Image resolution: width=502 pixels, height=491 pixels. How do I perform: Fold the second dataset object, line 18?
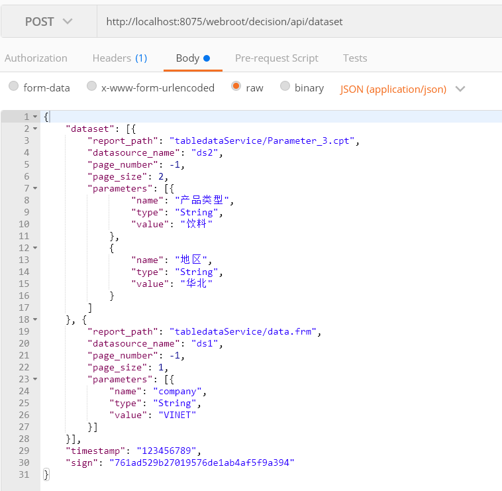pos(35,319)
